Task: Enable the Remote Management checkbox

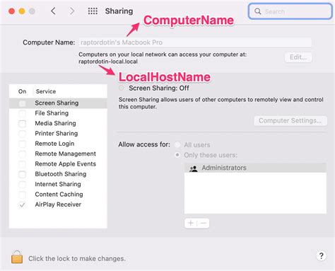Action: (x=23, y=154)
